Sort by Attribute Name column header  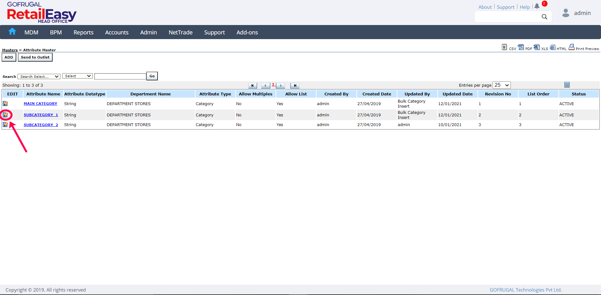[x=43, y=94]
